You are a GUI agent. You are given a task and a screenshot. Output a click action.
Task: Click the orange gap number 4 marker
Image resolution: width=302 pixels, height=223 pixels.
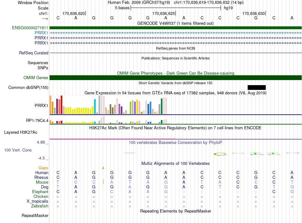[x=103, y=168]
